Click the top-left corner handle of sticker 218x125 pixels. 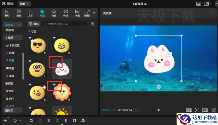click(x=136, y=35)
